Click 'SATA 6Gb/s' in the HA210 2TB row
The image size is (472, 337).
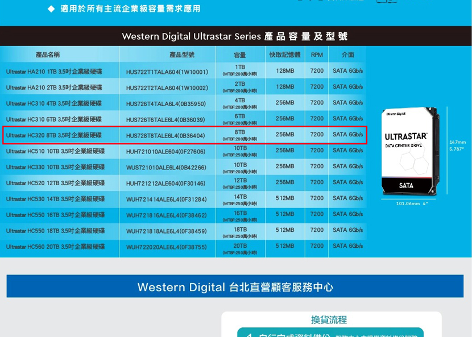click(347, 87)
